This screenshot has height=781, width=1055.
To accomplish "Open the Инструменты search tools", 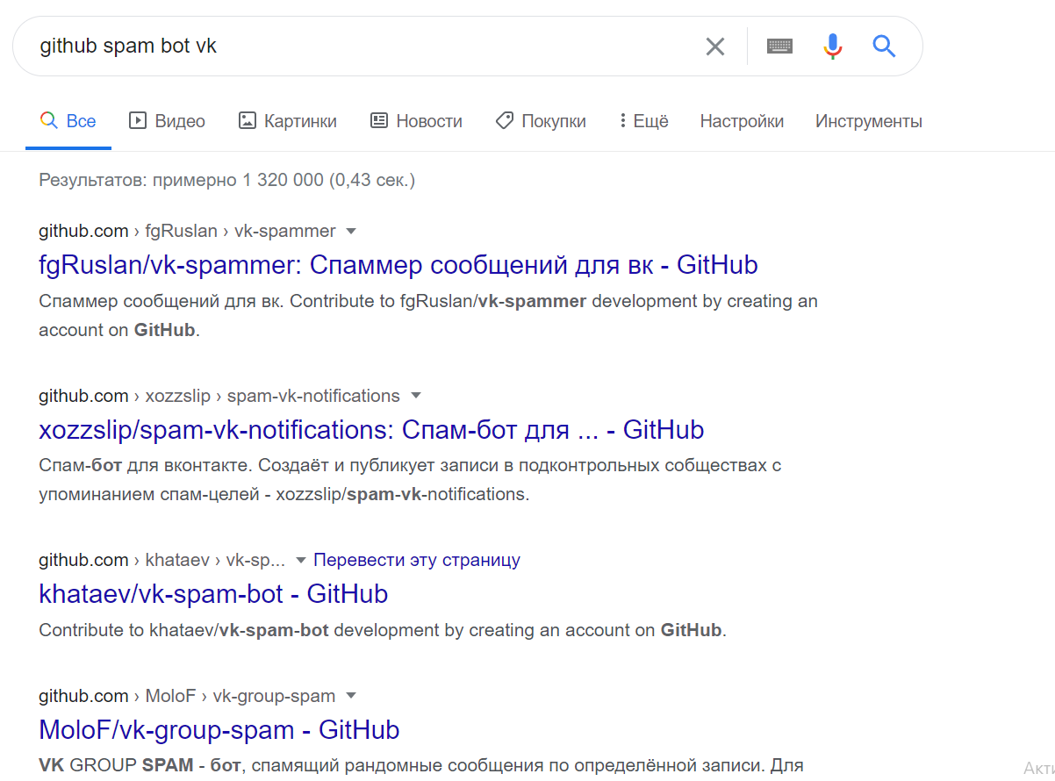I will click(x=868, y=120).
